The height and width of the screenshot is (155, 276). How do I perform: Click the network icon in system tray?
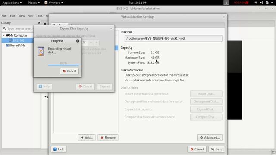pos(256,3)
